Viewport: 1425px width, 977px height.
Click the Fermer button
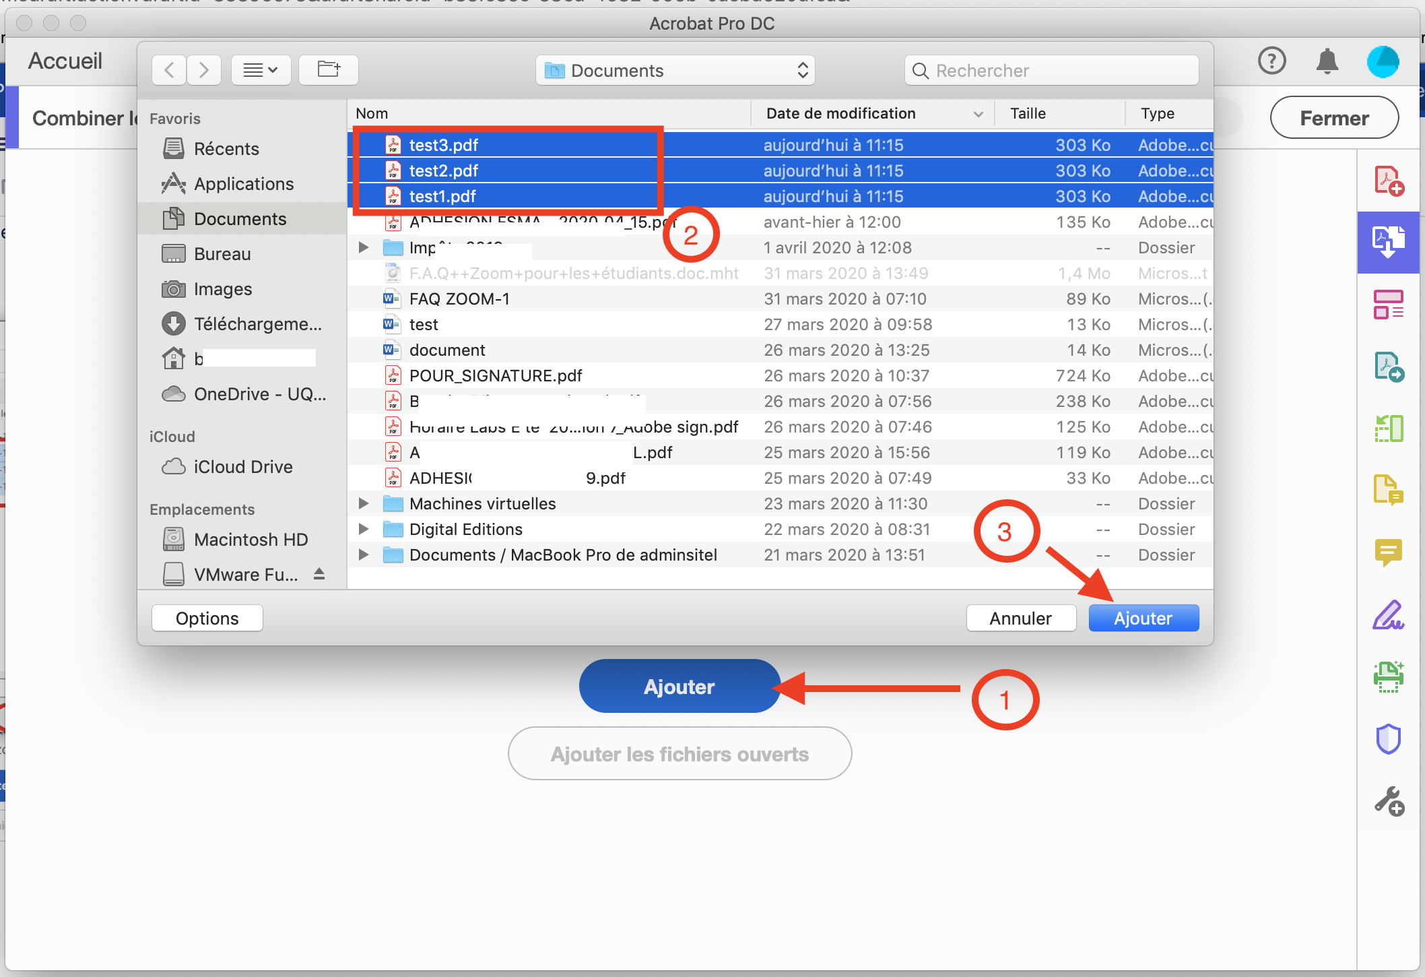1334,118
